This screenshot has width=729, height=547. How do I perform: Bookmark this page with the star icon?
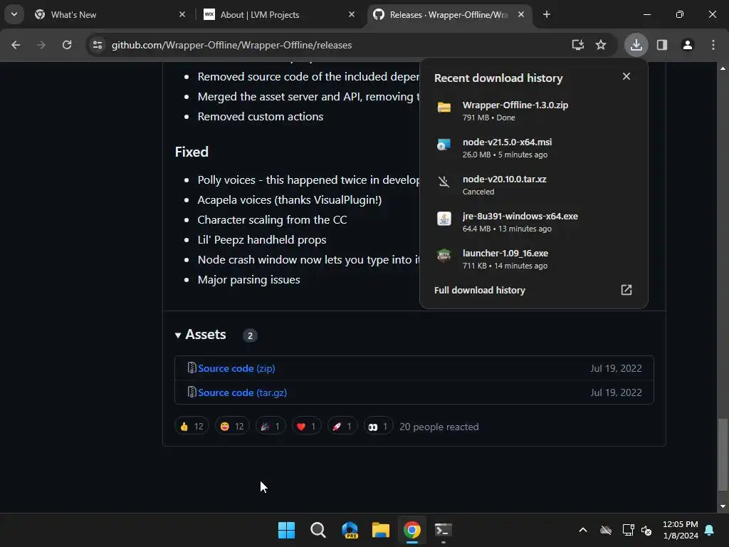pos(601,45)
